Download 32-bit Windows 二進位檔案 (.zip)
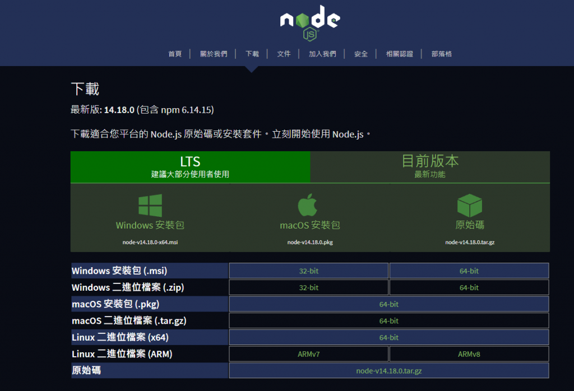Viewport: 574px width, 391px height. click(309, 287)
